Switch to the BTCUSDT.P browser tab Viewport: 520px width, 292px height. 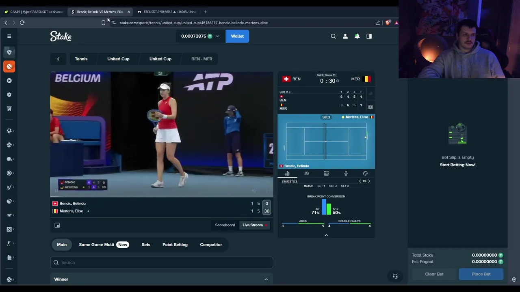(x=167, y=12)
